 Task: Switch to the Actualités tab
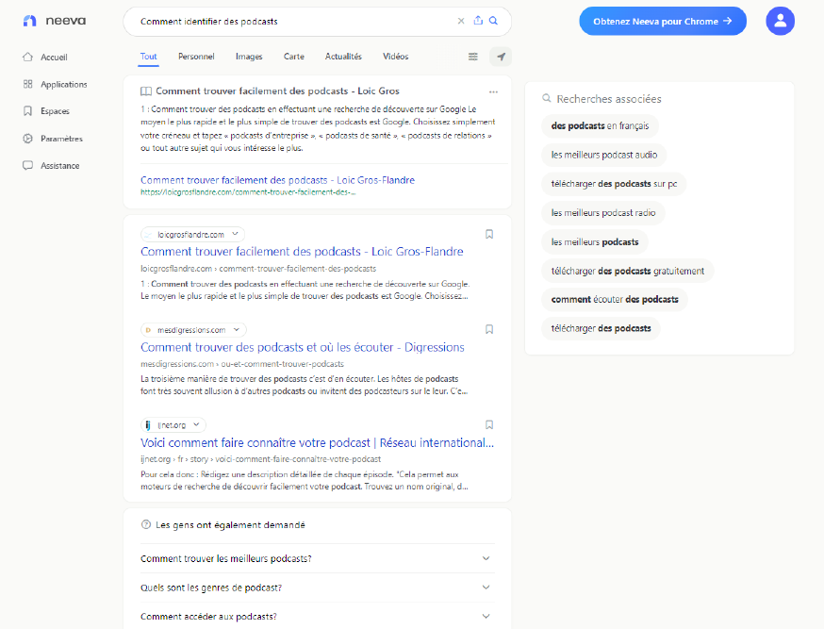pyautogui.click(x=343, y=57)
